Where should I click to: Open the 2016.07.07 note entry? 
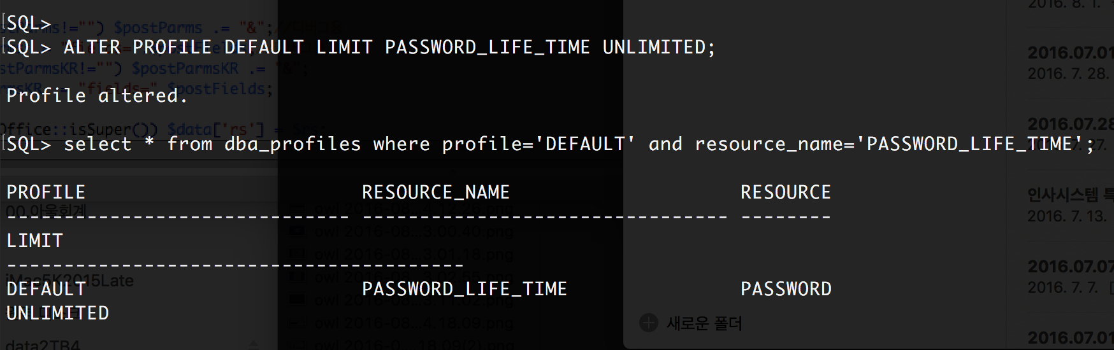coord(1071,266)
